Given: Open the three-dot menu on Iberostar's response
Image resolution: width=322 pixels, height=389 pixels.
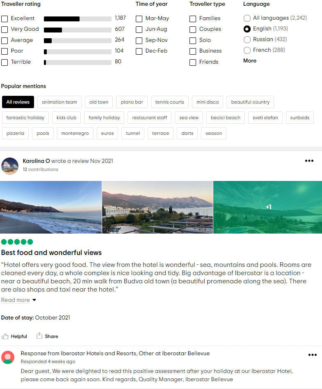Looking at the screenshot, I should (312, 355).
